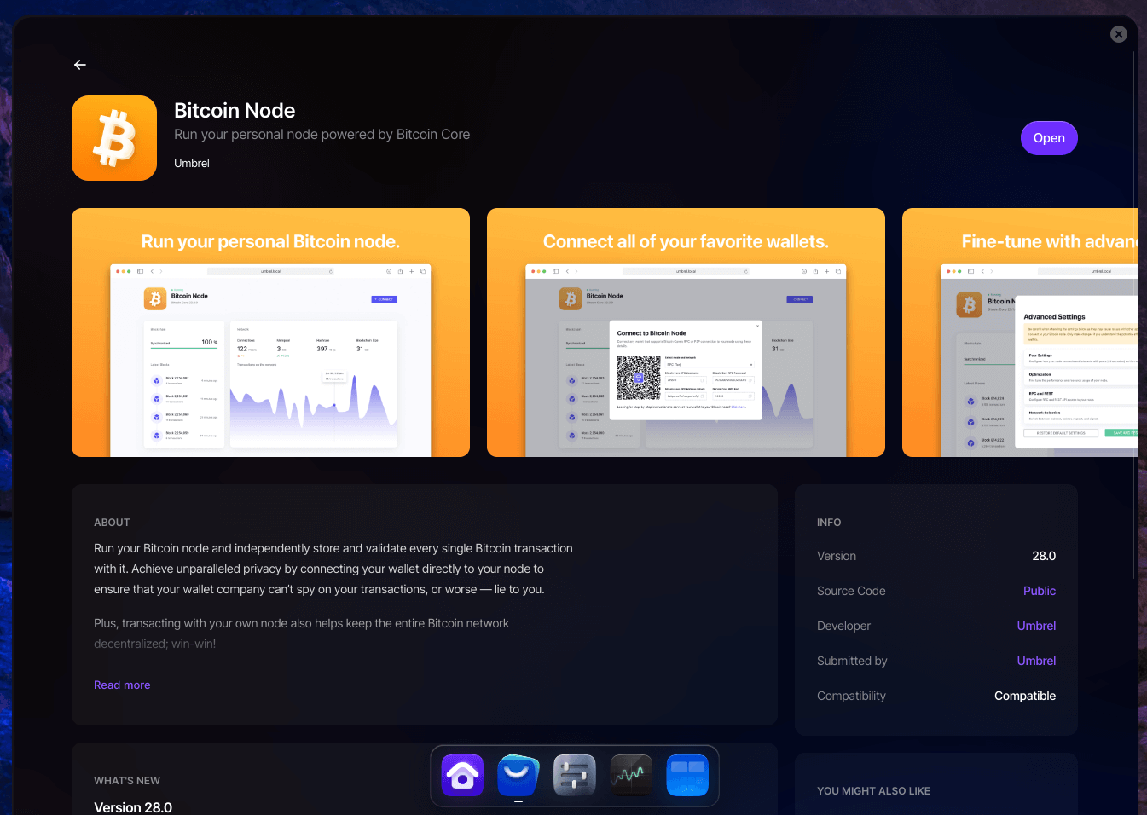Click the version value '28.0'
The image size is (1147, 815).
point(1044,556)
